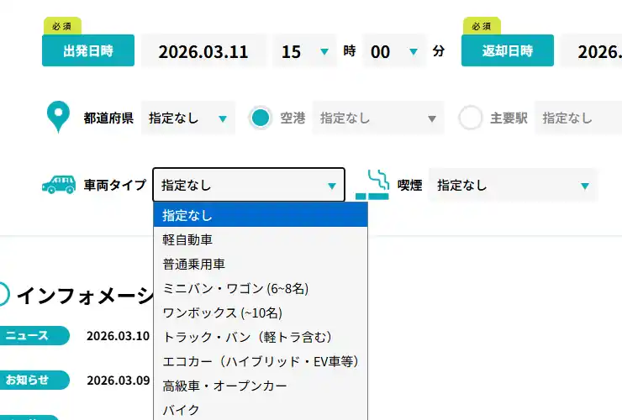The image size is (622, 420).
Task: Click the smoking cigarette icon
Action: (372, 185)
